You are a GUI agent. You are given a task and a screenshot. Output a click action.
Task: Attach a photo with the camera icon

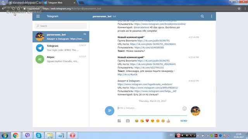point(128,121)
